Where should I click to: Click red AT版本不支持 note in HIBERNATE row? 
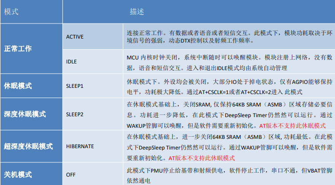pos(202,158)
